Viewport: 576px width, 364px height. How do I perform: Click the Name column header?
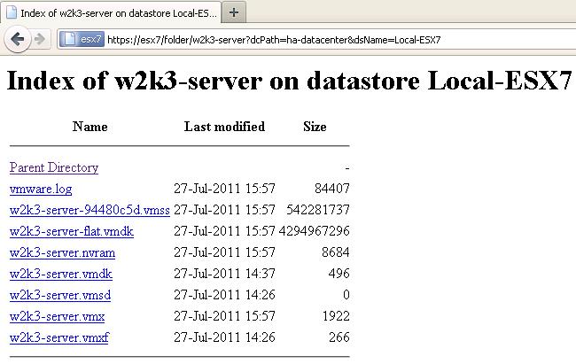click(x=90, y=127)
